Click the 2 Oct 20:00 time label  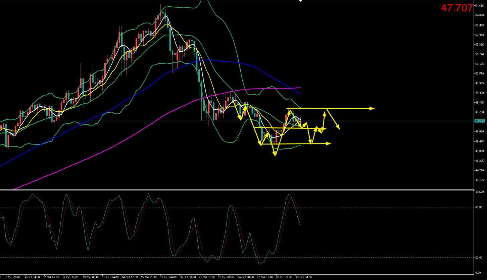click(x=13, y=277)
